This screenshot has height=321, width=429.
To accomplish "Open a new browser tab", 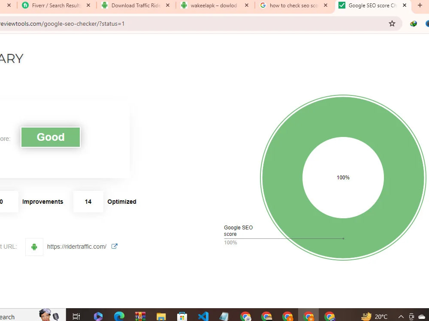I will tap(420, 5).
